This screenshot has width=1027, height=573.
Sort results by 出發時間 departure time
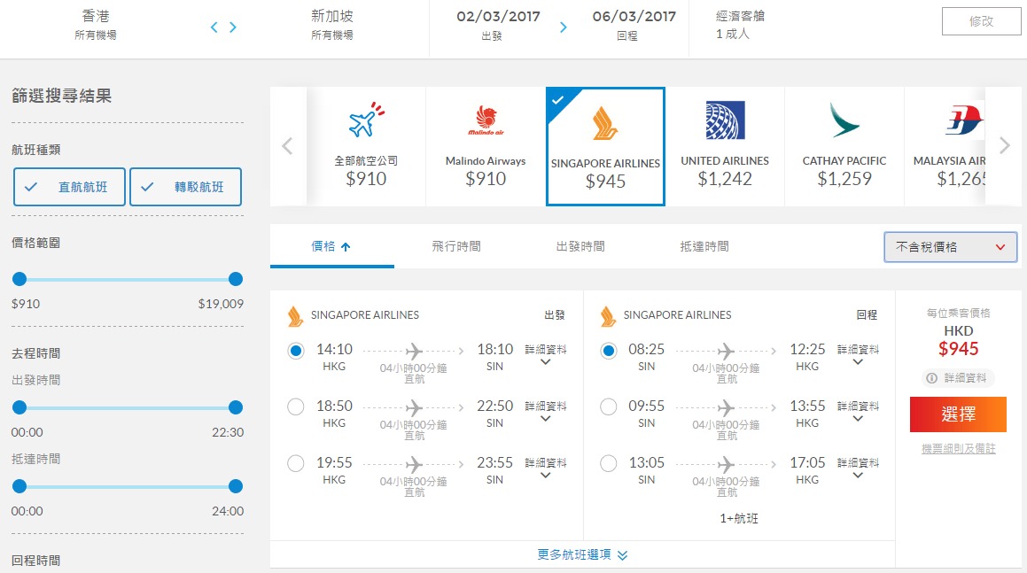tap(580, 246)
